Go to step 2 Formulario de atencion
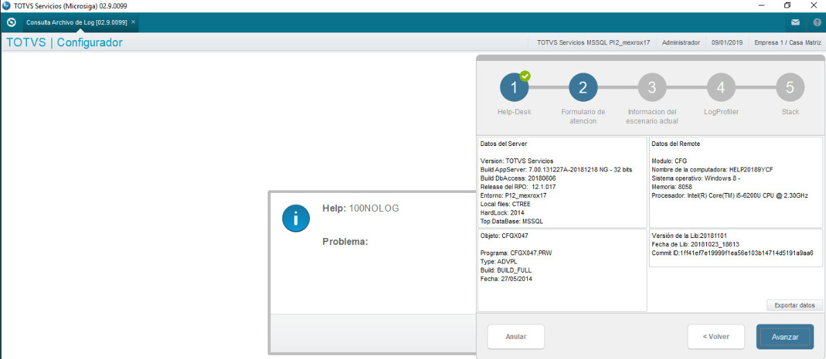The height and width of the screenshot is (359, 826). pyautogui.click(x=583, y=88)
